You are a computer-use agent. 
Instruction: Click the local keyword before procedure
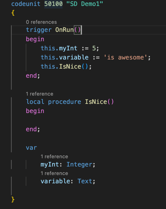click(35, 102)
